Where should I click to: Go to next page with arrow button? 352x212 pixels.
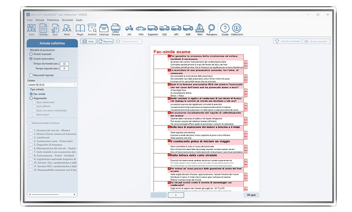(x=176, y=195)
